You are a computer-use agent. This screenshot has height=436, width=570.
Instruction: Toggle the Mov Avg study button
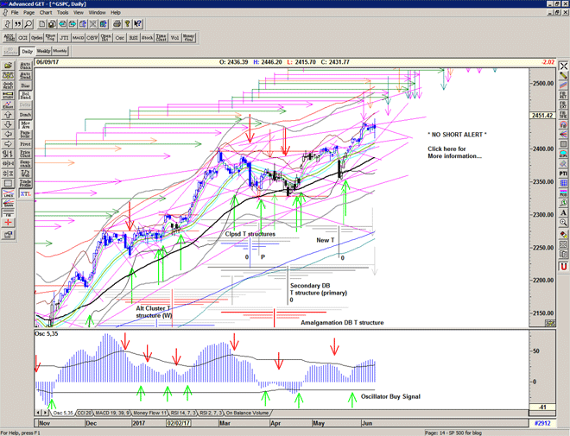tap(25, 124)
